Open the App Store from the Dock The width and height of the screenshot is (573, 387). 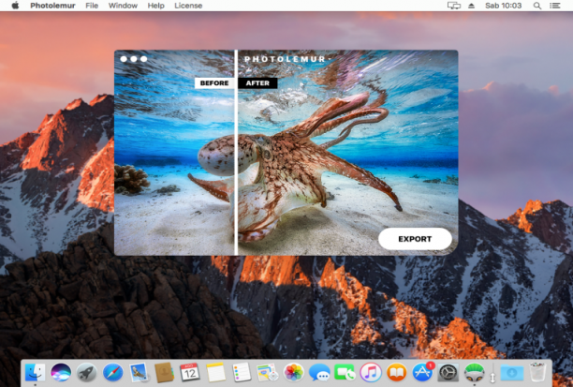[x=423, y=373]
